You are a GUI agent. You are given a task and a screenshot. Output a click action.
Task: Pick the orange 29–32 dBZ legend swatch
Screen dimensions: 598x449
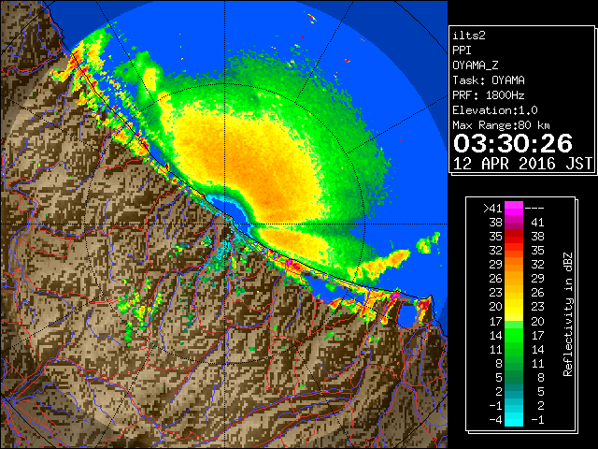pos(513,265)
